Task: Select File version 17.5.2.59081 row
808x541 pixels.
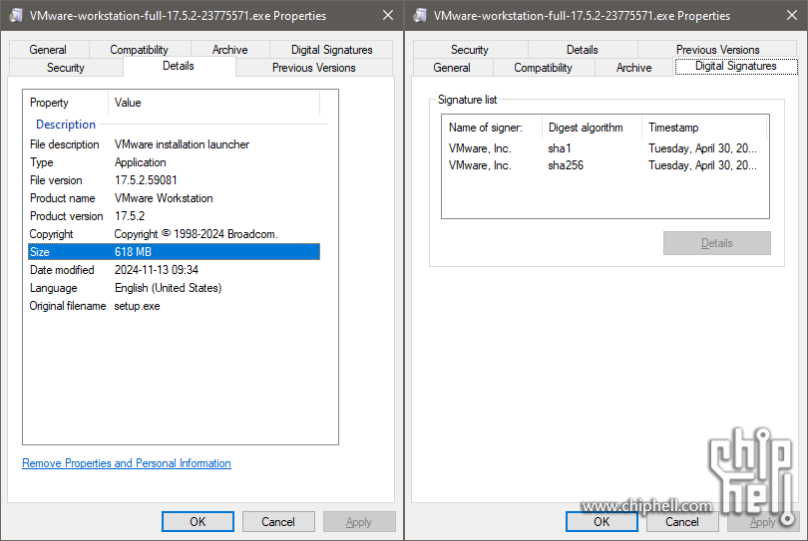Action: click(175, 180)
